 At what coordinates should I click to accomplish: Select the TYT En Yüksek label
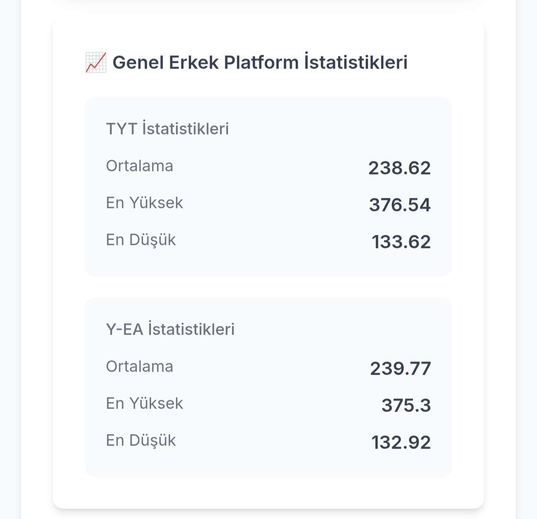[x=144, y=203]
